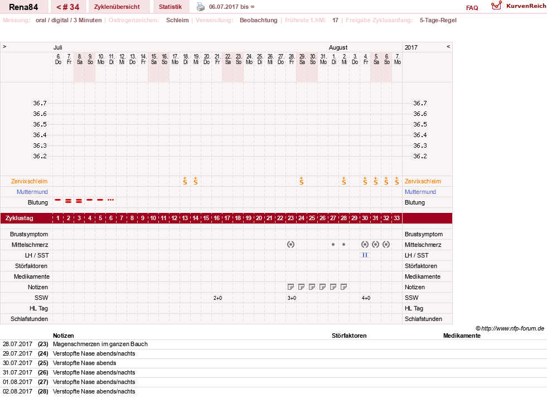
Task: Click the Muttermund row label
Action: (x=32, y=192)
